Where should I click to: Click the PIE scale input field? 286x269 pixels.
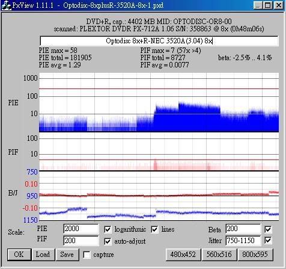[81, 229]
